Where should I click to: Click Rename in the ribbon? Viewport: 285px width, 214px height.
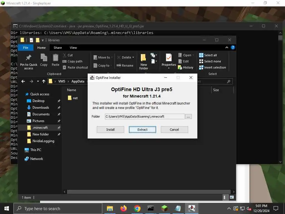pyautogui.click(x=125, y=65)
